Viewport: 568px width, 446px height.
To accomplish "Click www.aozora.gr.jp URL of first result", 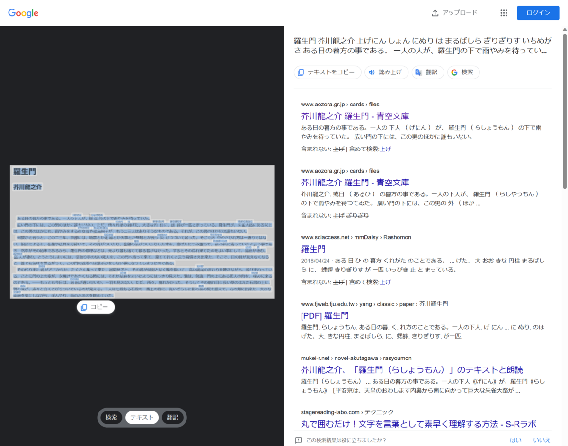I will pos(340,105).
